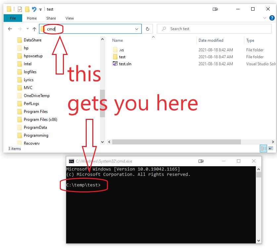Click the blue Undo arrow in title bar
The height and width of the screenshot is (249, 277).
coord(34,9)
